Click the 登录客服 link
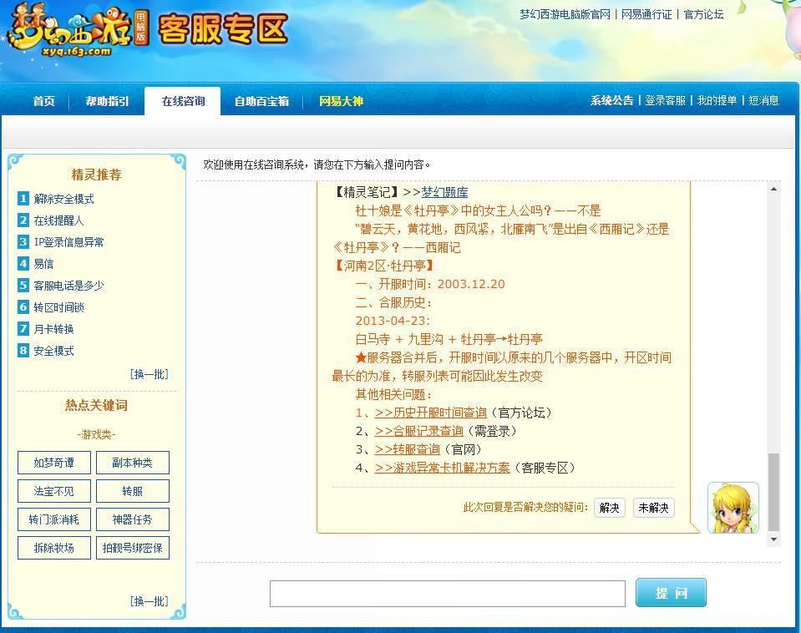 pyautogui.click(x=665, y=100)
